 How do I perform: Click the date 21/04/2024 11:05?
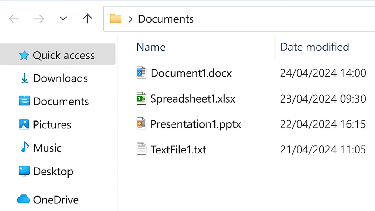pyautogui.click(x=323, y=150)
